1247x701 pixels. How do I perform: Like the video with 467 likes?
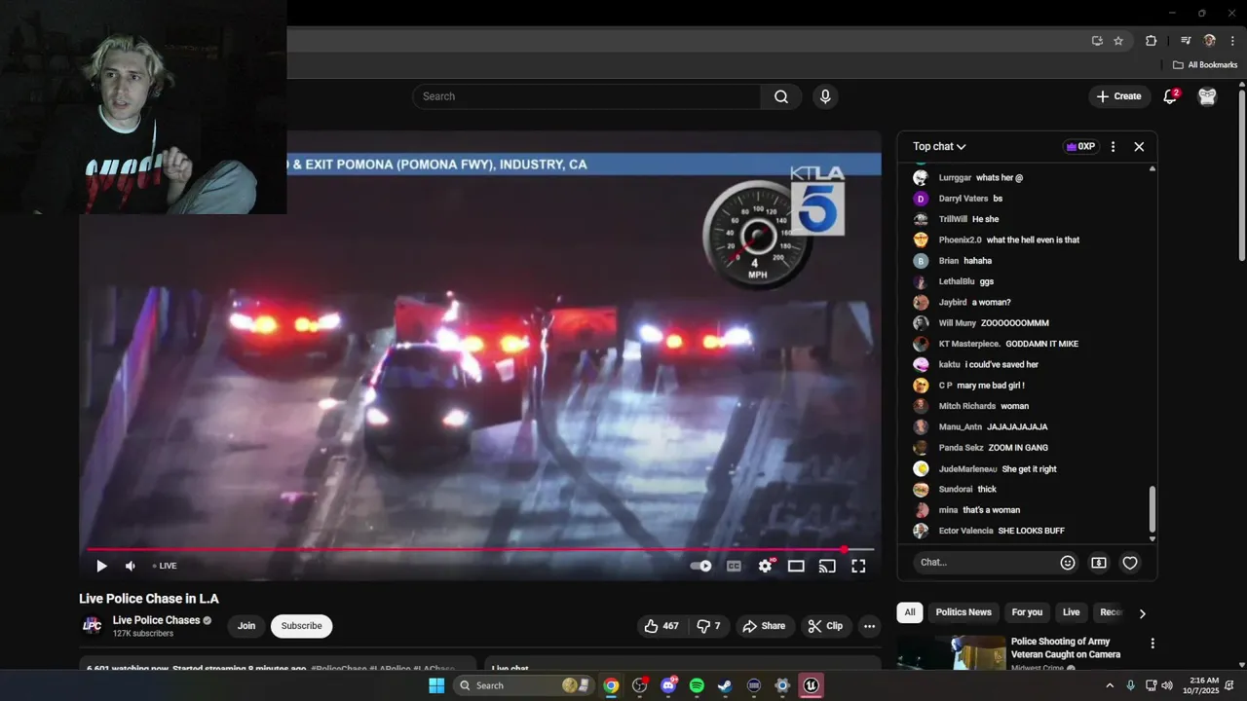661,626
